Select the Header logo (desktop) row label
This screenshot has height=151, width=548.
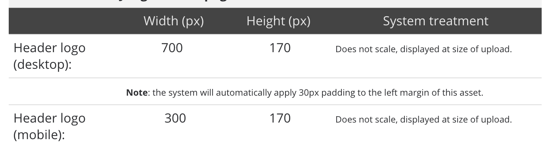[50, 56]
